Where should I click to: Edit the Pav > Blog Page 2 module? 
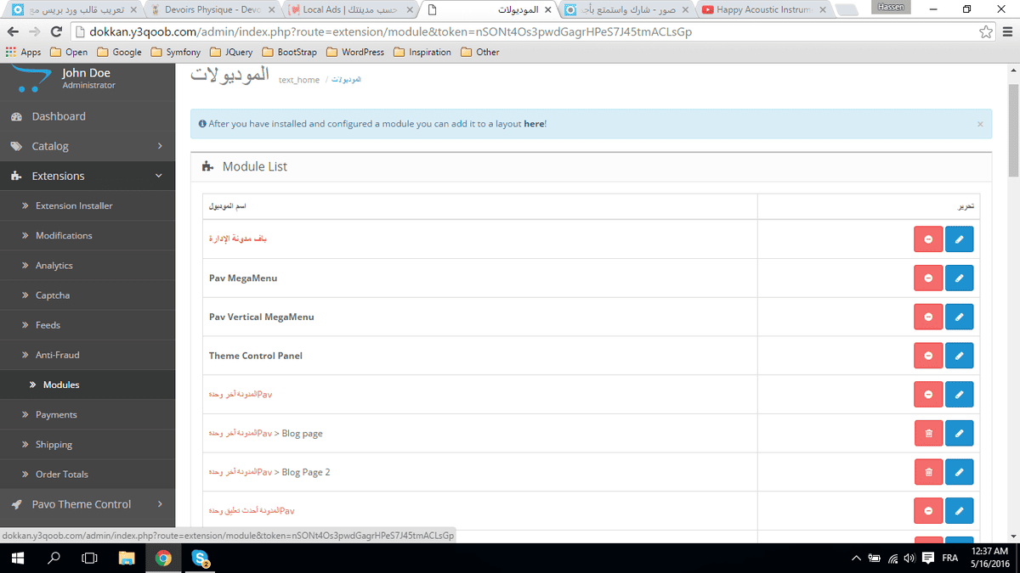(x=959, y=472)
